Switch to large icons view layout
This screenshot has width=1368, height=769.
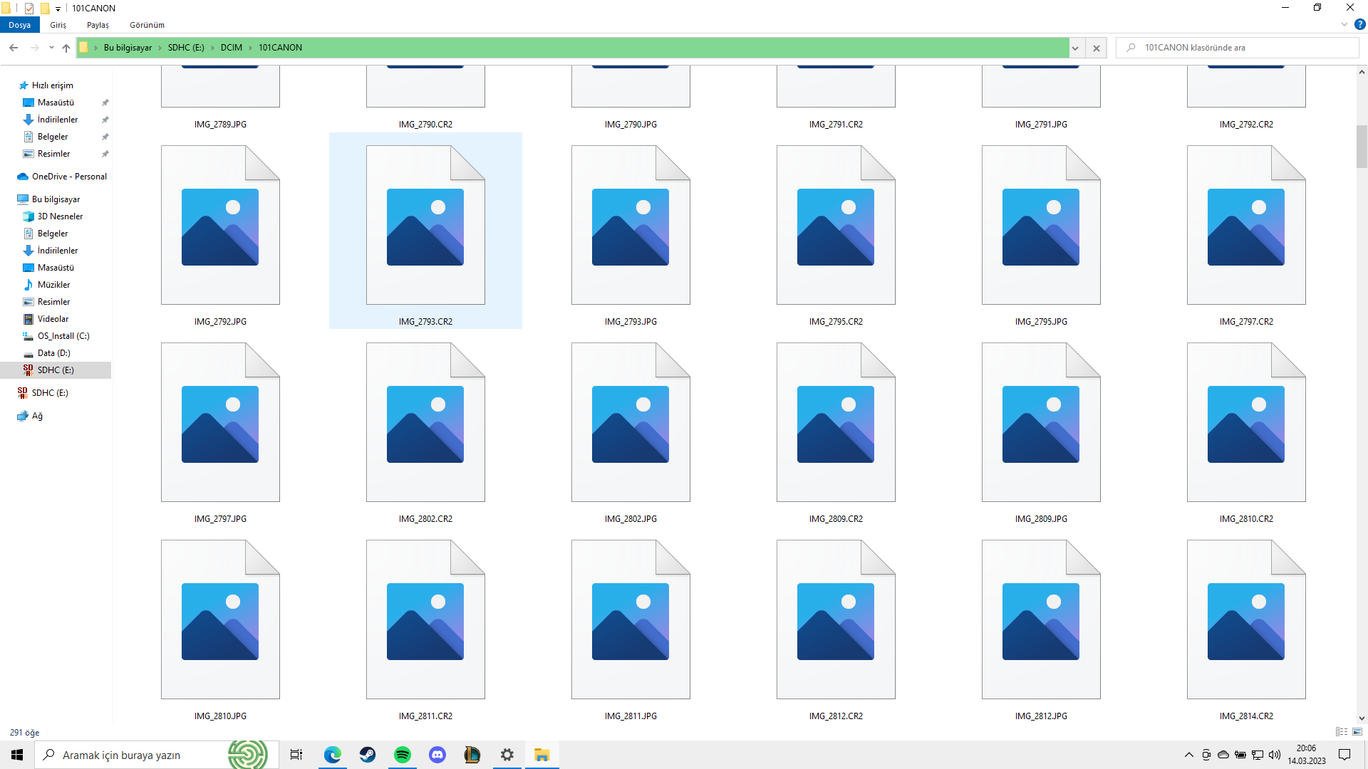(x=1357, y=732)
